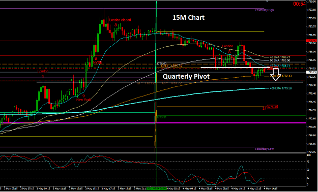Select the "Yesterday Low" line label
Viewport: 318px width, 192px height.
pyautogui.click(x=264, y=149)
